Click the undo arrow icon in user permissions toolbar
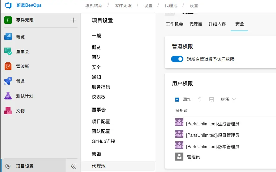 tap(200, 99)
